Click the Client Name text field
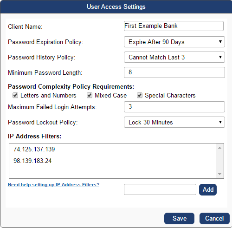 174,26
